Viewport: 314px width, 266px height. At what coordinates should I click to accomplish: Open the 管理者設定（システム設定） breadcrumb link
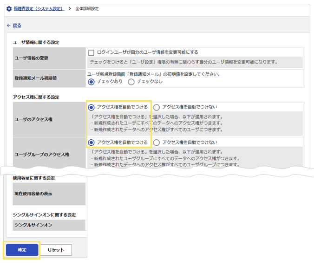(39, 9)
